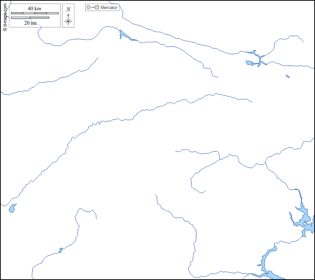Screen dimensions: 315x280
Task: Click the mile scale bar
Action: tap(30, 18)
